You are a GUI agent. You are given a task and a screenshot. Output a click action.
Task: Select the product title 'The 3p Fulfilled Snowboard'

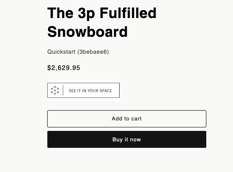(102, 22)
